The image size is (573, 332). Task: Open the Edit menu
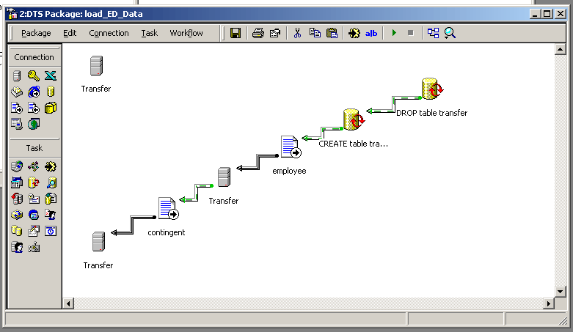pyautogui.click(x=70, y=33)
